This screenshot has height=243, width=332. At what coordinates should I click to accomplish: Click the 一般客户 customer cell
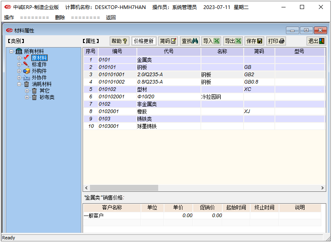[x=112, y=216]
